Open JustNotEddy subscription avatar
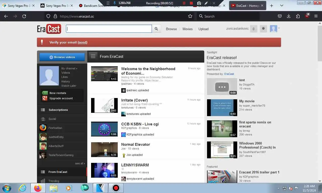The image size is (322, 193). (x=43, y=137)
